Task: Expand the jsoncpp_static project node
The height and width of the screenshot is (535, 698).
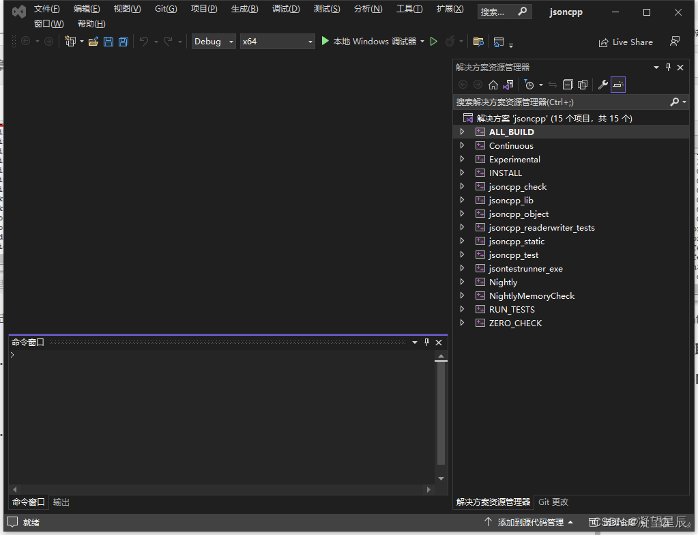Action: pos(462,241)
